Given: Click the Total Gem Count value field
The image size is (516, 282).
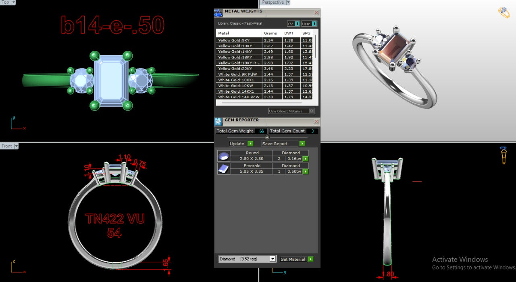Looking at the screenshot, I should coord(313,131).
